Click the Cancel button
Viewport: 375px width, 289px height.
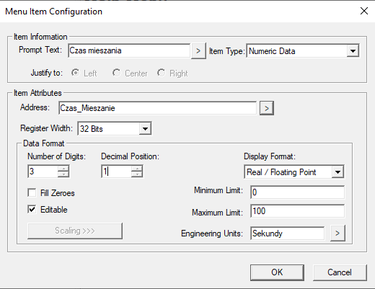(340, 272)
